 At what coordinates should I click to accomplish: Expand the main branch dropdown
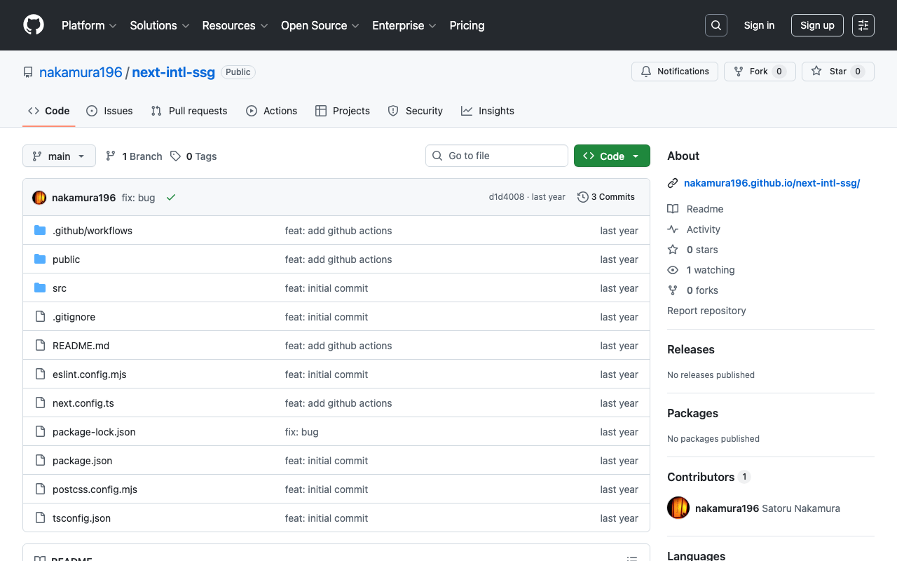pyautogui.click(x=59, y=156)
